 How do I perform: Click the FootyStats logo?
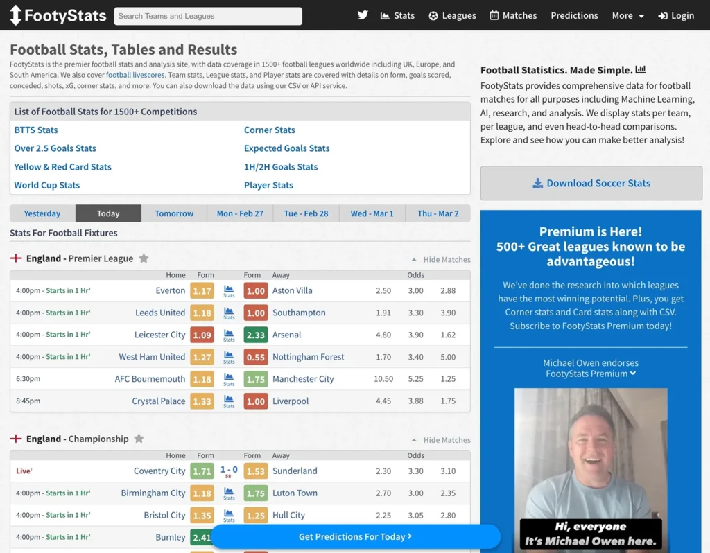[x=58, y=15]
